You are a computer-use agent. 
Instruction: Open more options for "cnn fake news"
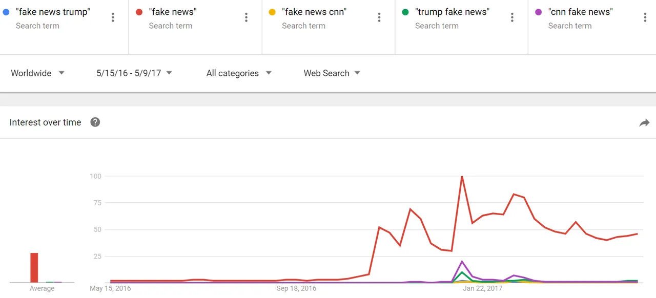click(x=645, y=17)
